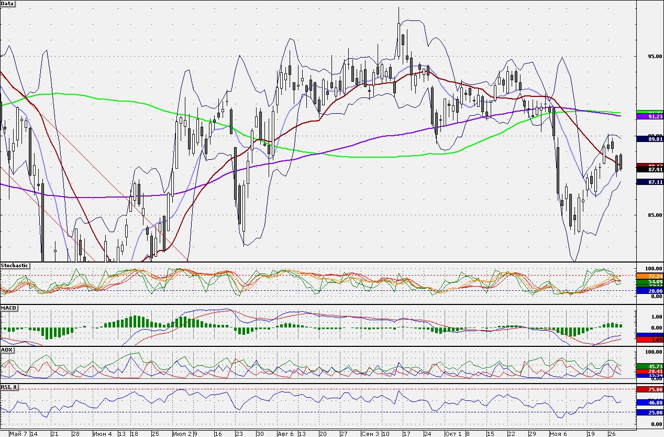
Task: Click the RSI, 8 panel label
Action: tap(10, 387)
